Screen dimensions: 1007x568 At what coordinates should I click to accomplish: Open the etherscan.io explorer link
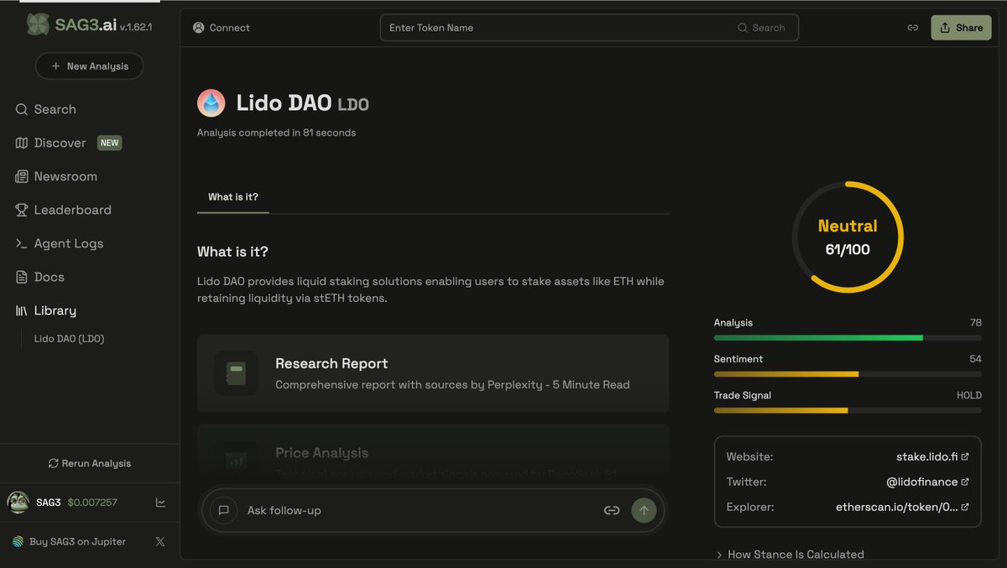coord(897,508)
